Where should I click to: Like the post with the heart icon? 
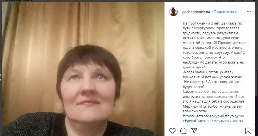tap(172, 131)
